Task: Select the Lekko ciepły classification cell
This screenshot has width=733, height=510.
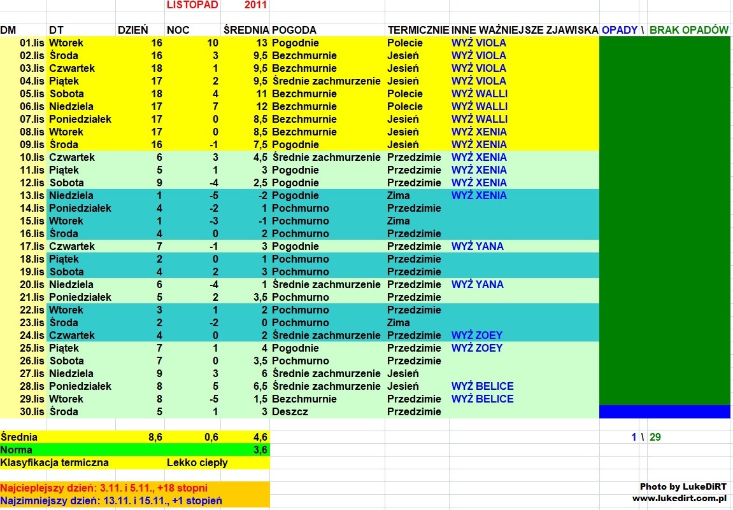Action: (197, 463)
